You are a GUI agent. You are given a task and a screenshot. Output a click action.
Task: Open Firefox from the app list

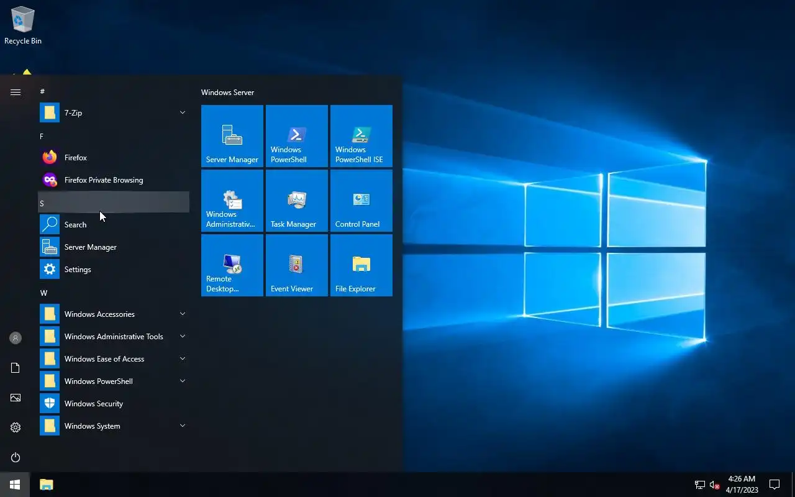pos(114,158)
